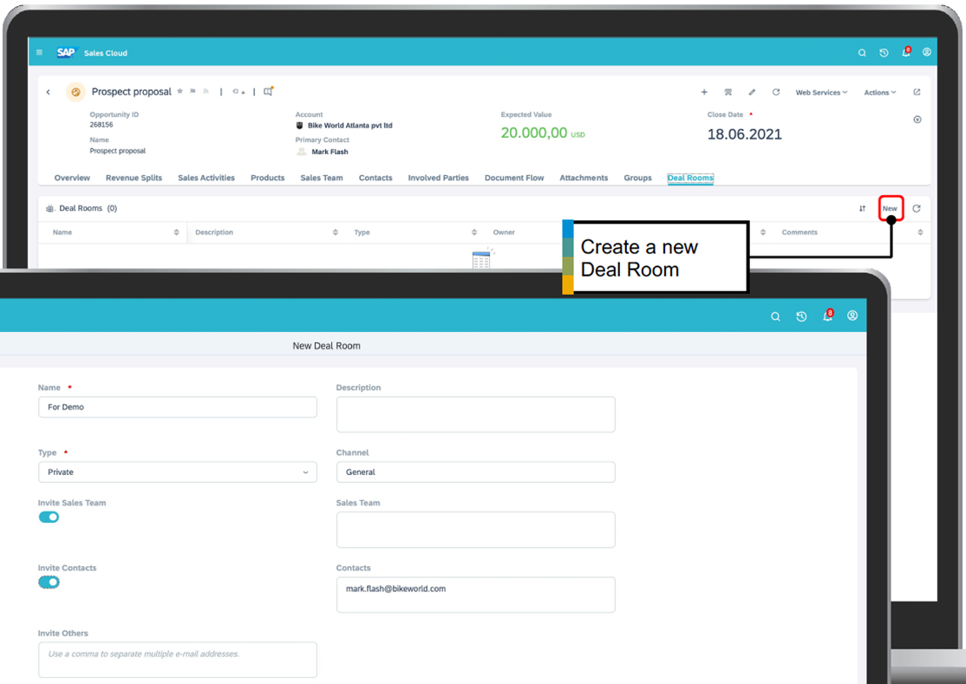
Task: Click the Description text box in New Deal Room
Action: 475,414
